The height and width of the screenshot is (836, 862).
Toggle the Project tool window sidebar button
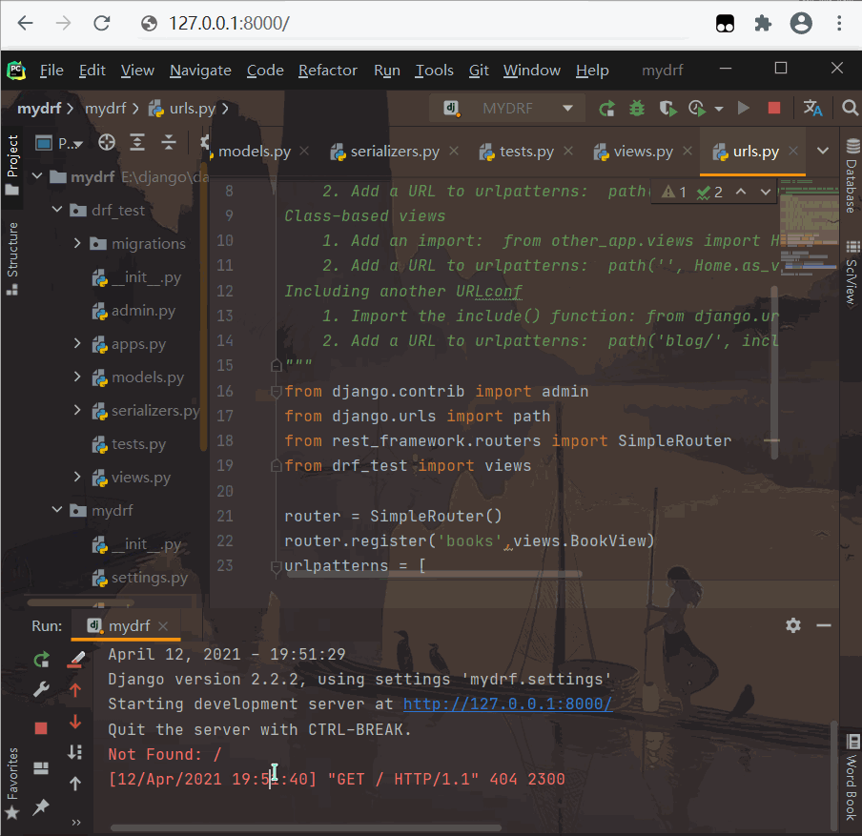click(12, 164)
